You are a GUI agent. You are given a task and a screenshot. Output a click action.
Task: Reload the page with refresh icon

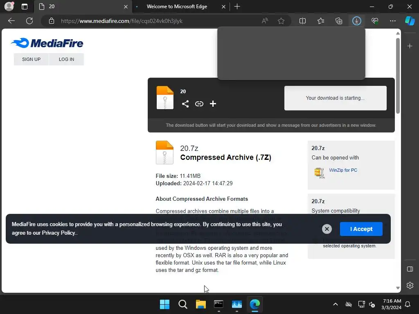pyautogui.click(x=29, y=21)
